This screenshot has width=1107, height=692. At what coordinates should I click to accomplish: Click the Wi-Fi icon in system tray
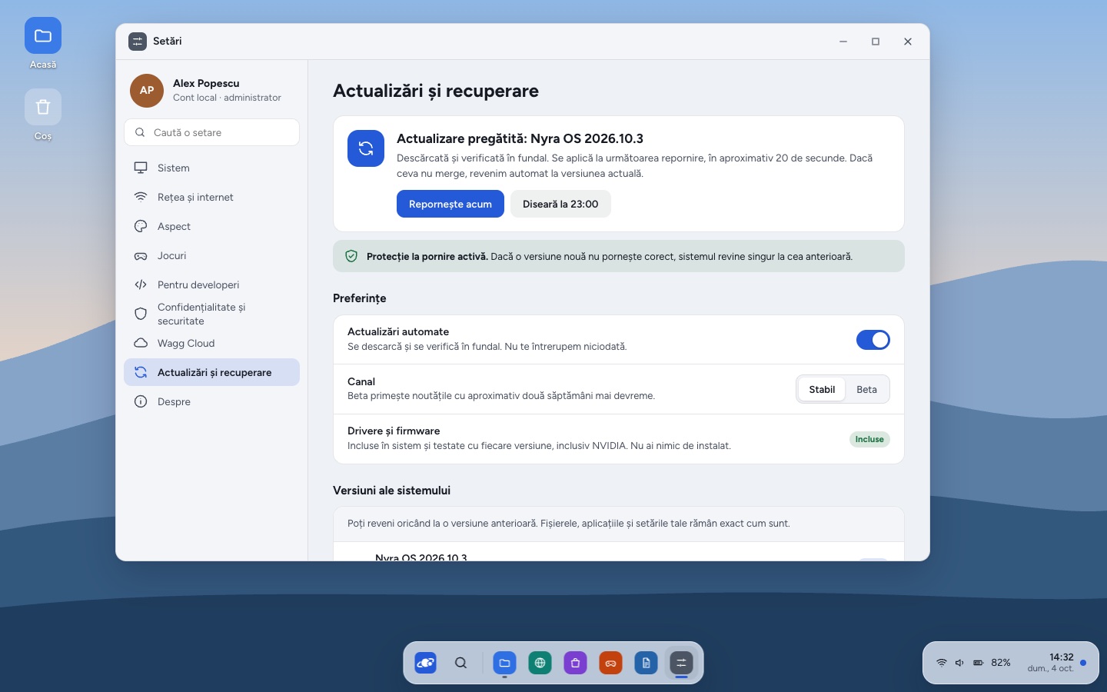pyautogui.click(x=941, y=663)
